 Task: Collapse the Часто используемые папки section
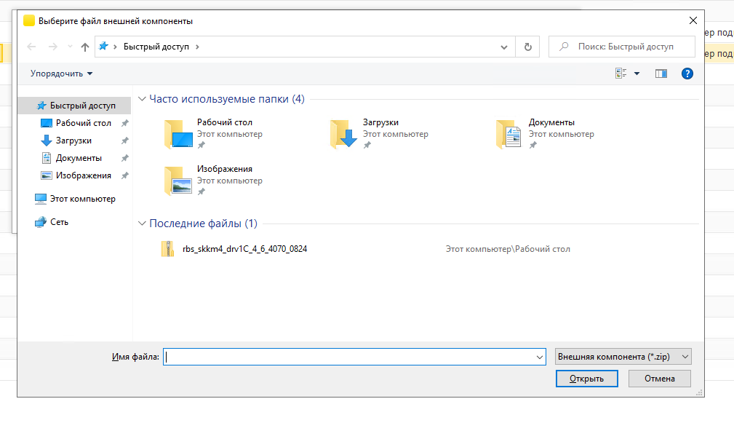tap(142, 99)
